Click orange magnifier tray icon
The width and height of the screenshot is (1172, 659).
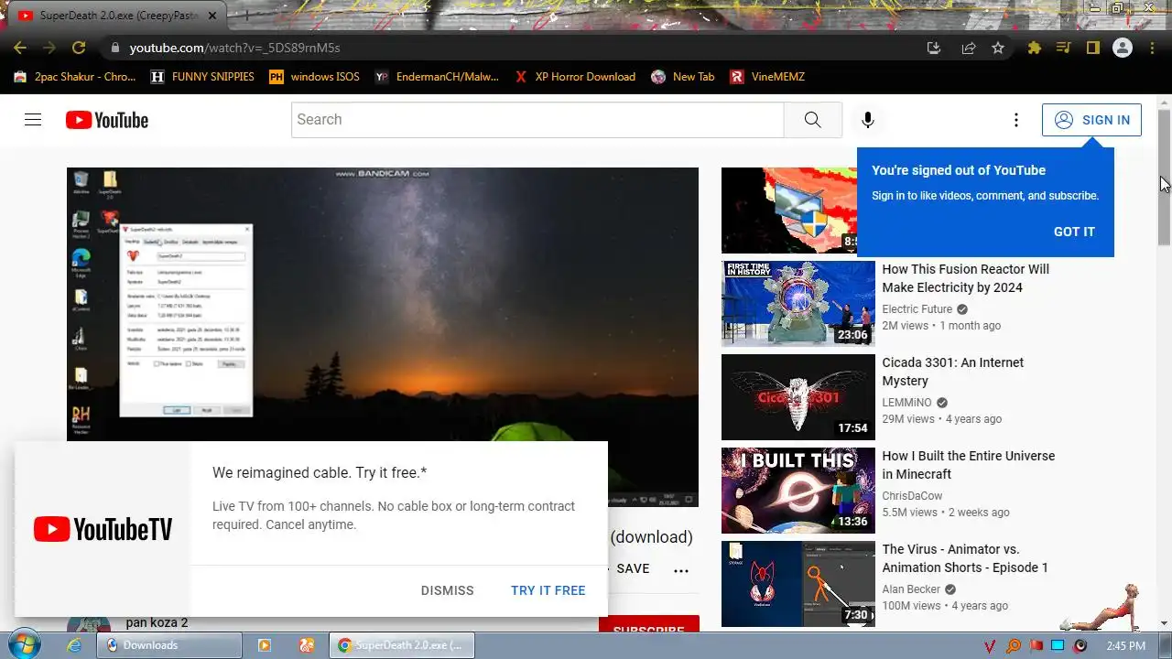click(x=1013, y=646)
